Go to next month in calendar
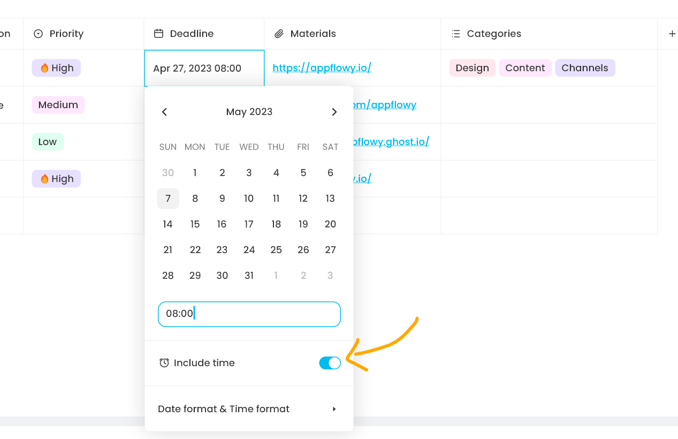 [x=334, y=112]
